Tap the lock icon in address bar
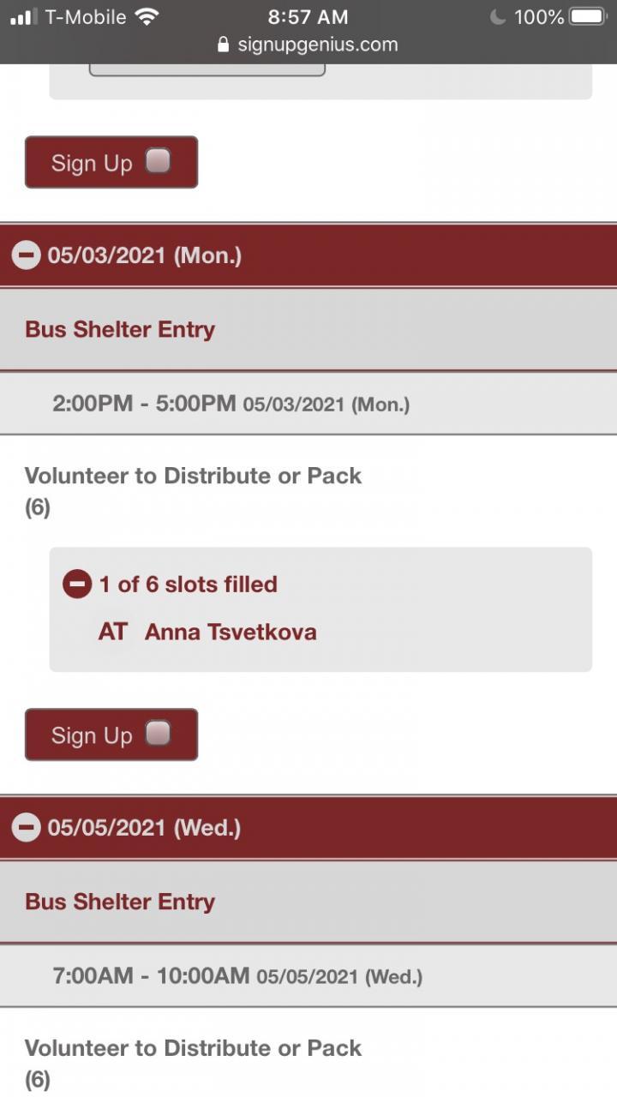Image resolution: width=617 pixels, height=1097 pixels. [224, 45]
